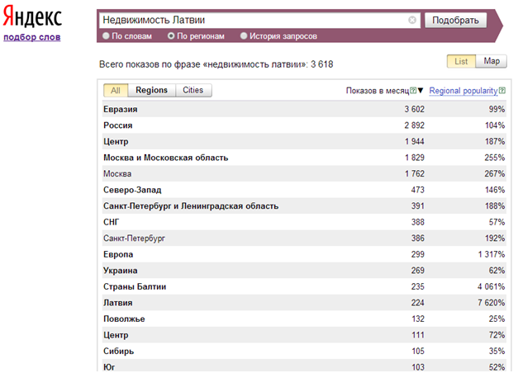Click the 267% popularity value
Screen dimensions: 518x373
pos(495,173)
